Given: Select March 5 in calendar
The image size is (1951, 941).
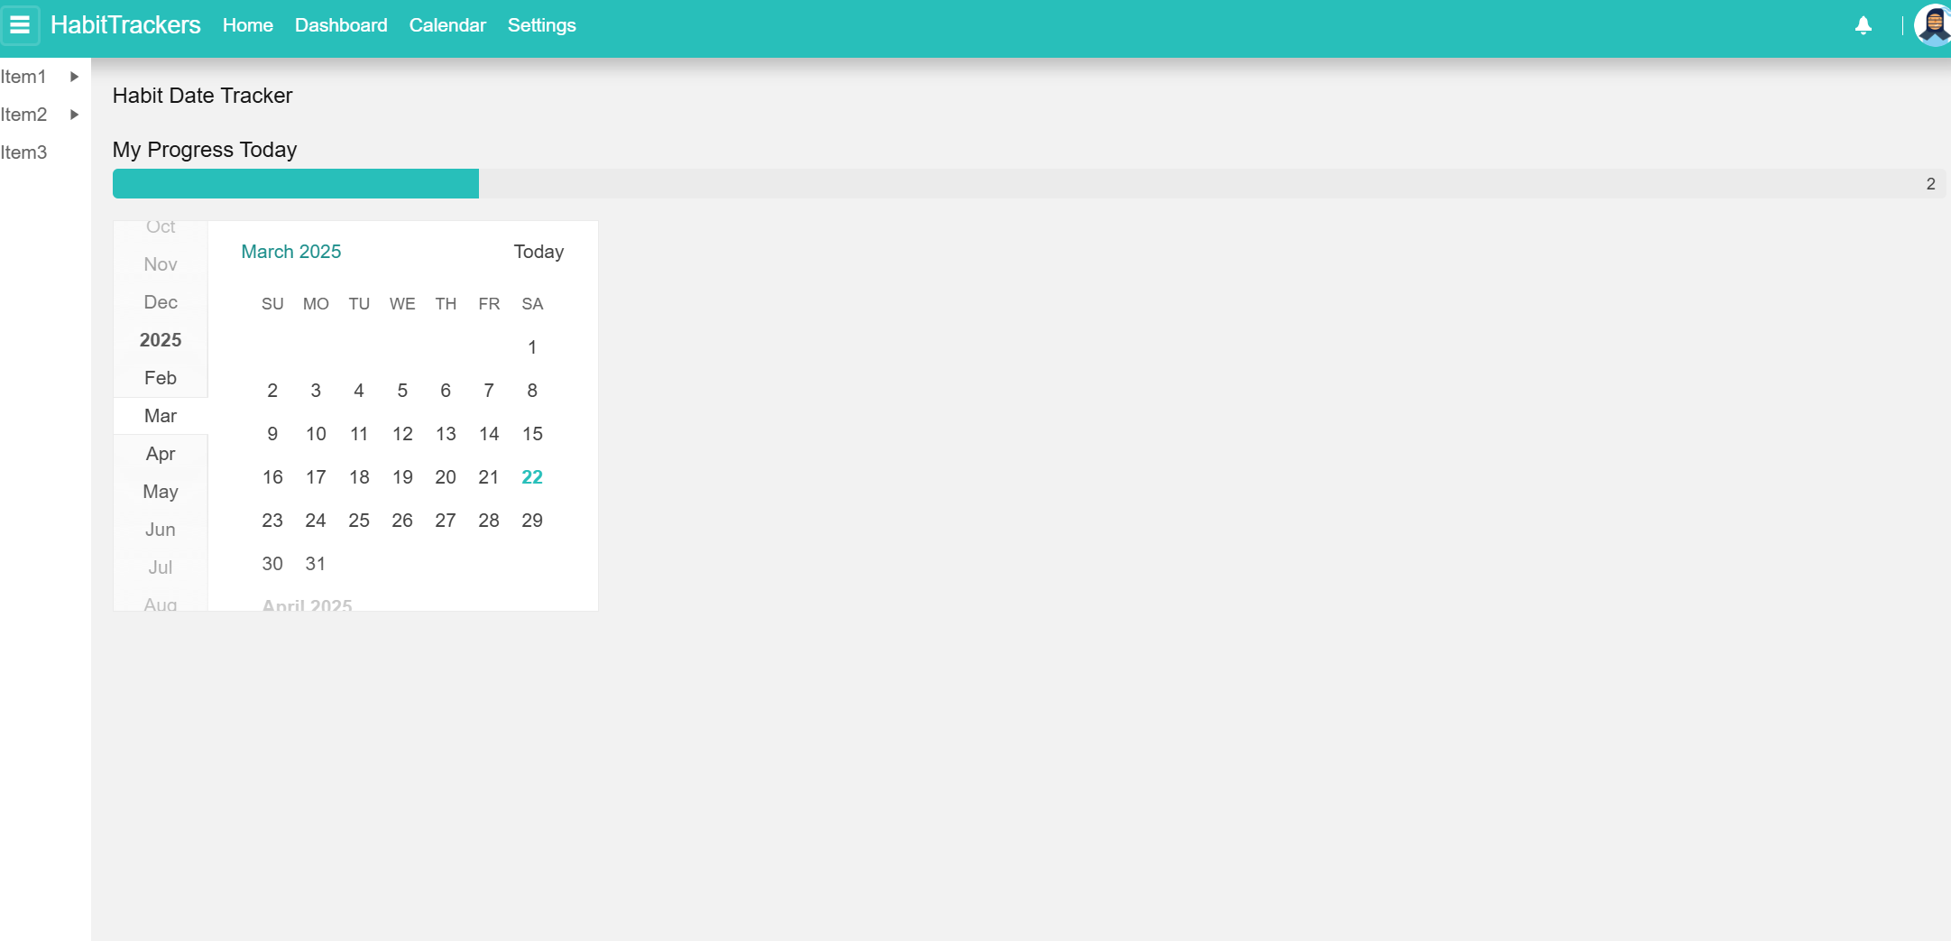Looking at the screenshot, I should (402, 391).
